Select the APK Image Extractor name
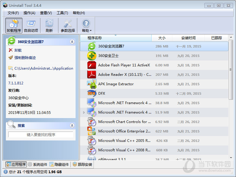 click(x=116, y=84)
